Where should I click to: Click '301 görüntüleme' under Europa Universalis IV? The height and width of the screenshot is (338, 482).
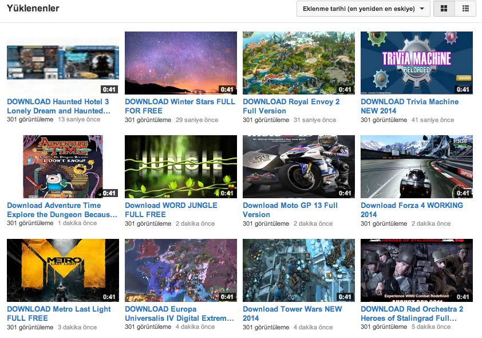pyautogui.click(x=148, y=327)
